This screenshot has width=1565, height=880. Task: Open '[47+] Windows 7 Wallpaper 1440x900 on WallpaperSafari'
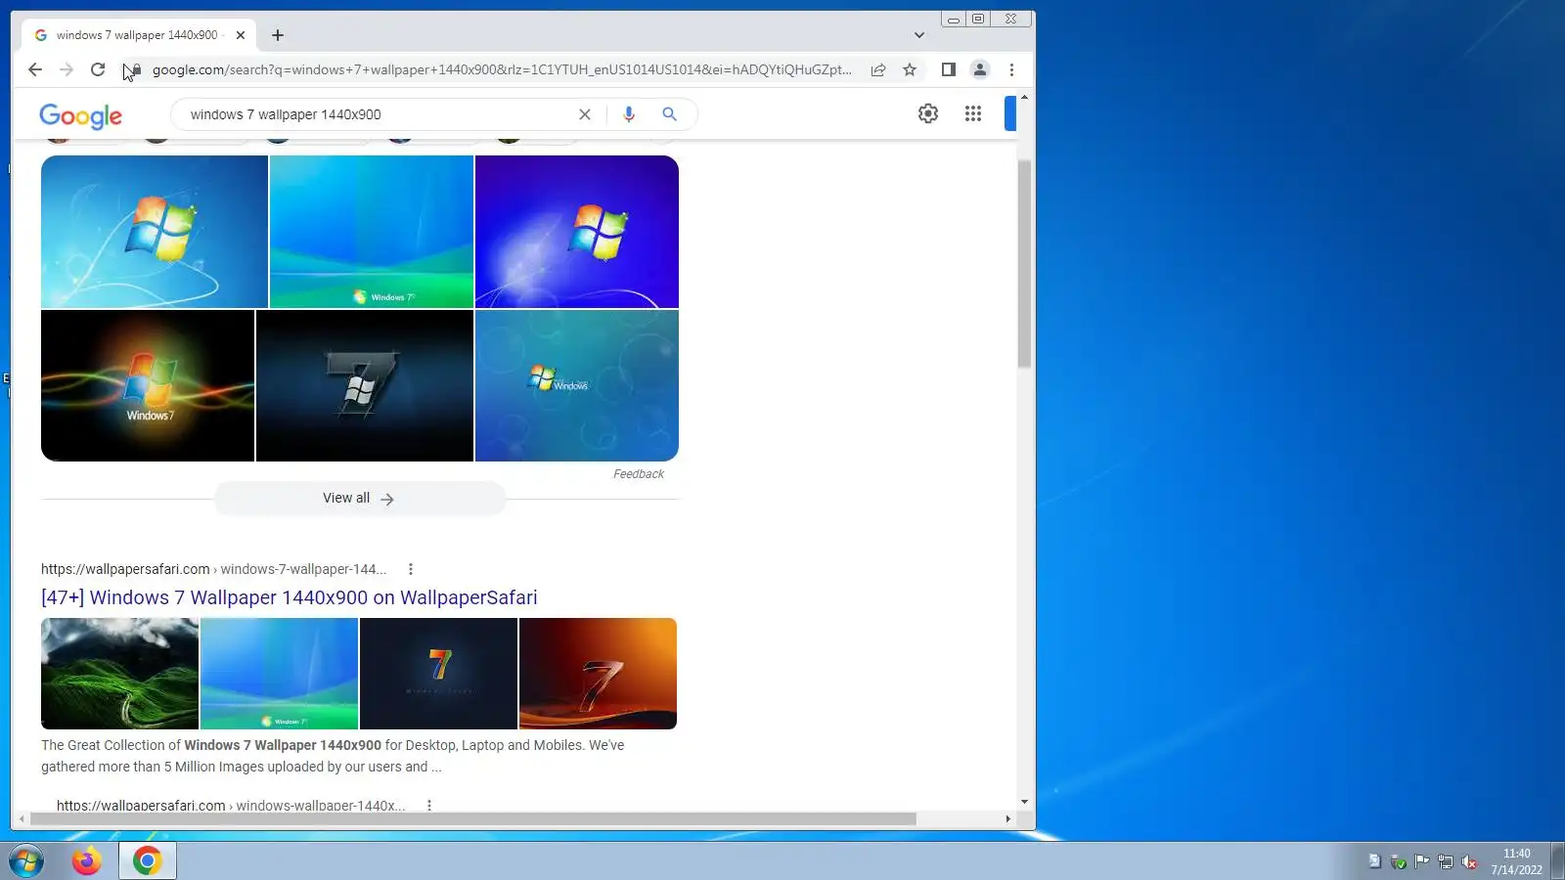coord(290,597)
